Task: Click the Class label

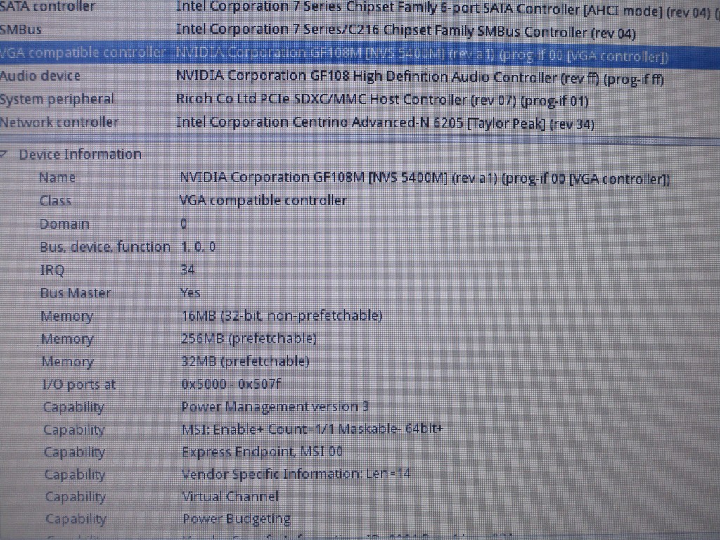Action: (56, 200)
